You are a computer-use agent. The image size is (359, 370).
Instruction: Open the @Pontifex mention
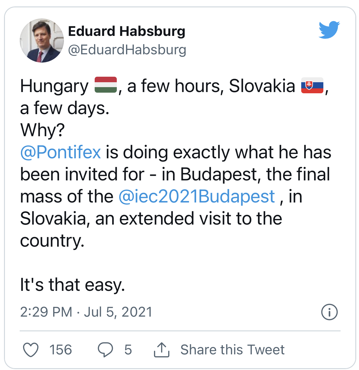pyautogui.click(x=61, y=152)
